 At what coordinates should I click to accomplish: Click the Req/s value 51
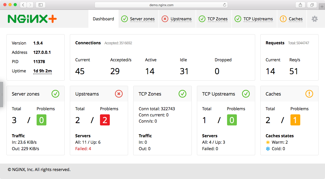pyautogui.click(x=294, y=71)
